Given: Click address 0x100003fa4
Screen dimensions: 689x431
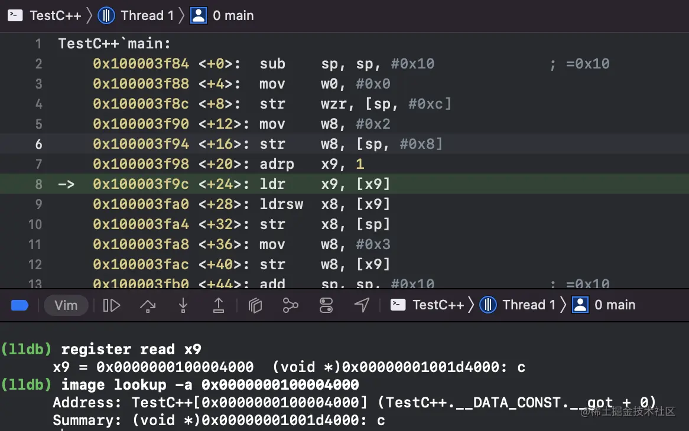Looking at the screenshot, I should point(141,225).
